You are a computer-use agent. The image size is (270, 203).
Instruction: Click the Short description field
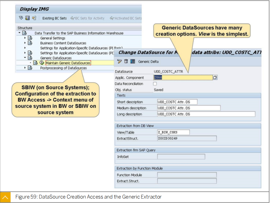[177, 102]
